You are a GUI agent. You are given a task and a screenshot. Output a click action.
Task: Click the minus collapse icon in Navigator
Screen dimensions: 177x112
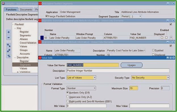click(x=9, y=38)
